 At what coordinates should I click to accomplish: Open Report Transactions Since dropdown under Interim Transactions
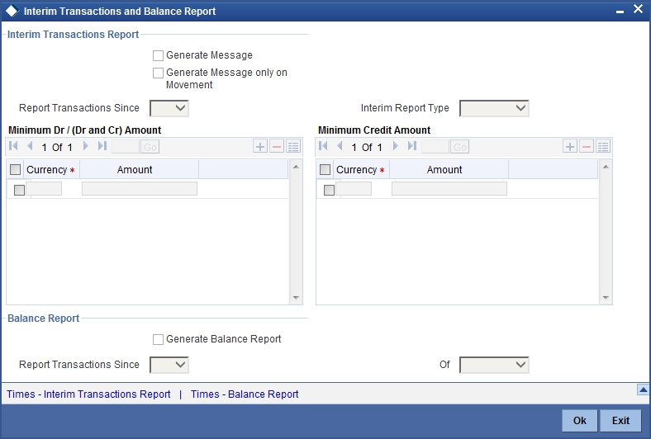tap(169, 108)
